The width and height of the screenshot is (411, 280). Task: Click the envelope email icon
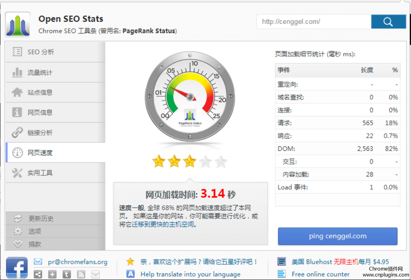(38, 261)
